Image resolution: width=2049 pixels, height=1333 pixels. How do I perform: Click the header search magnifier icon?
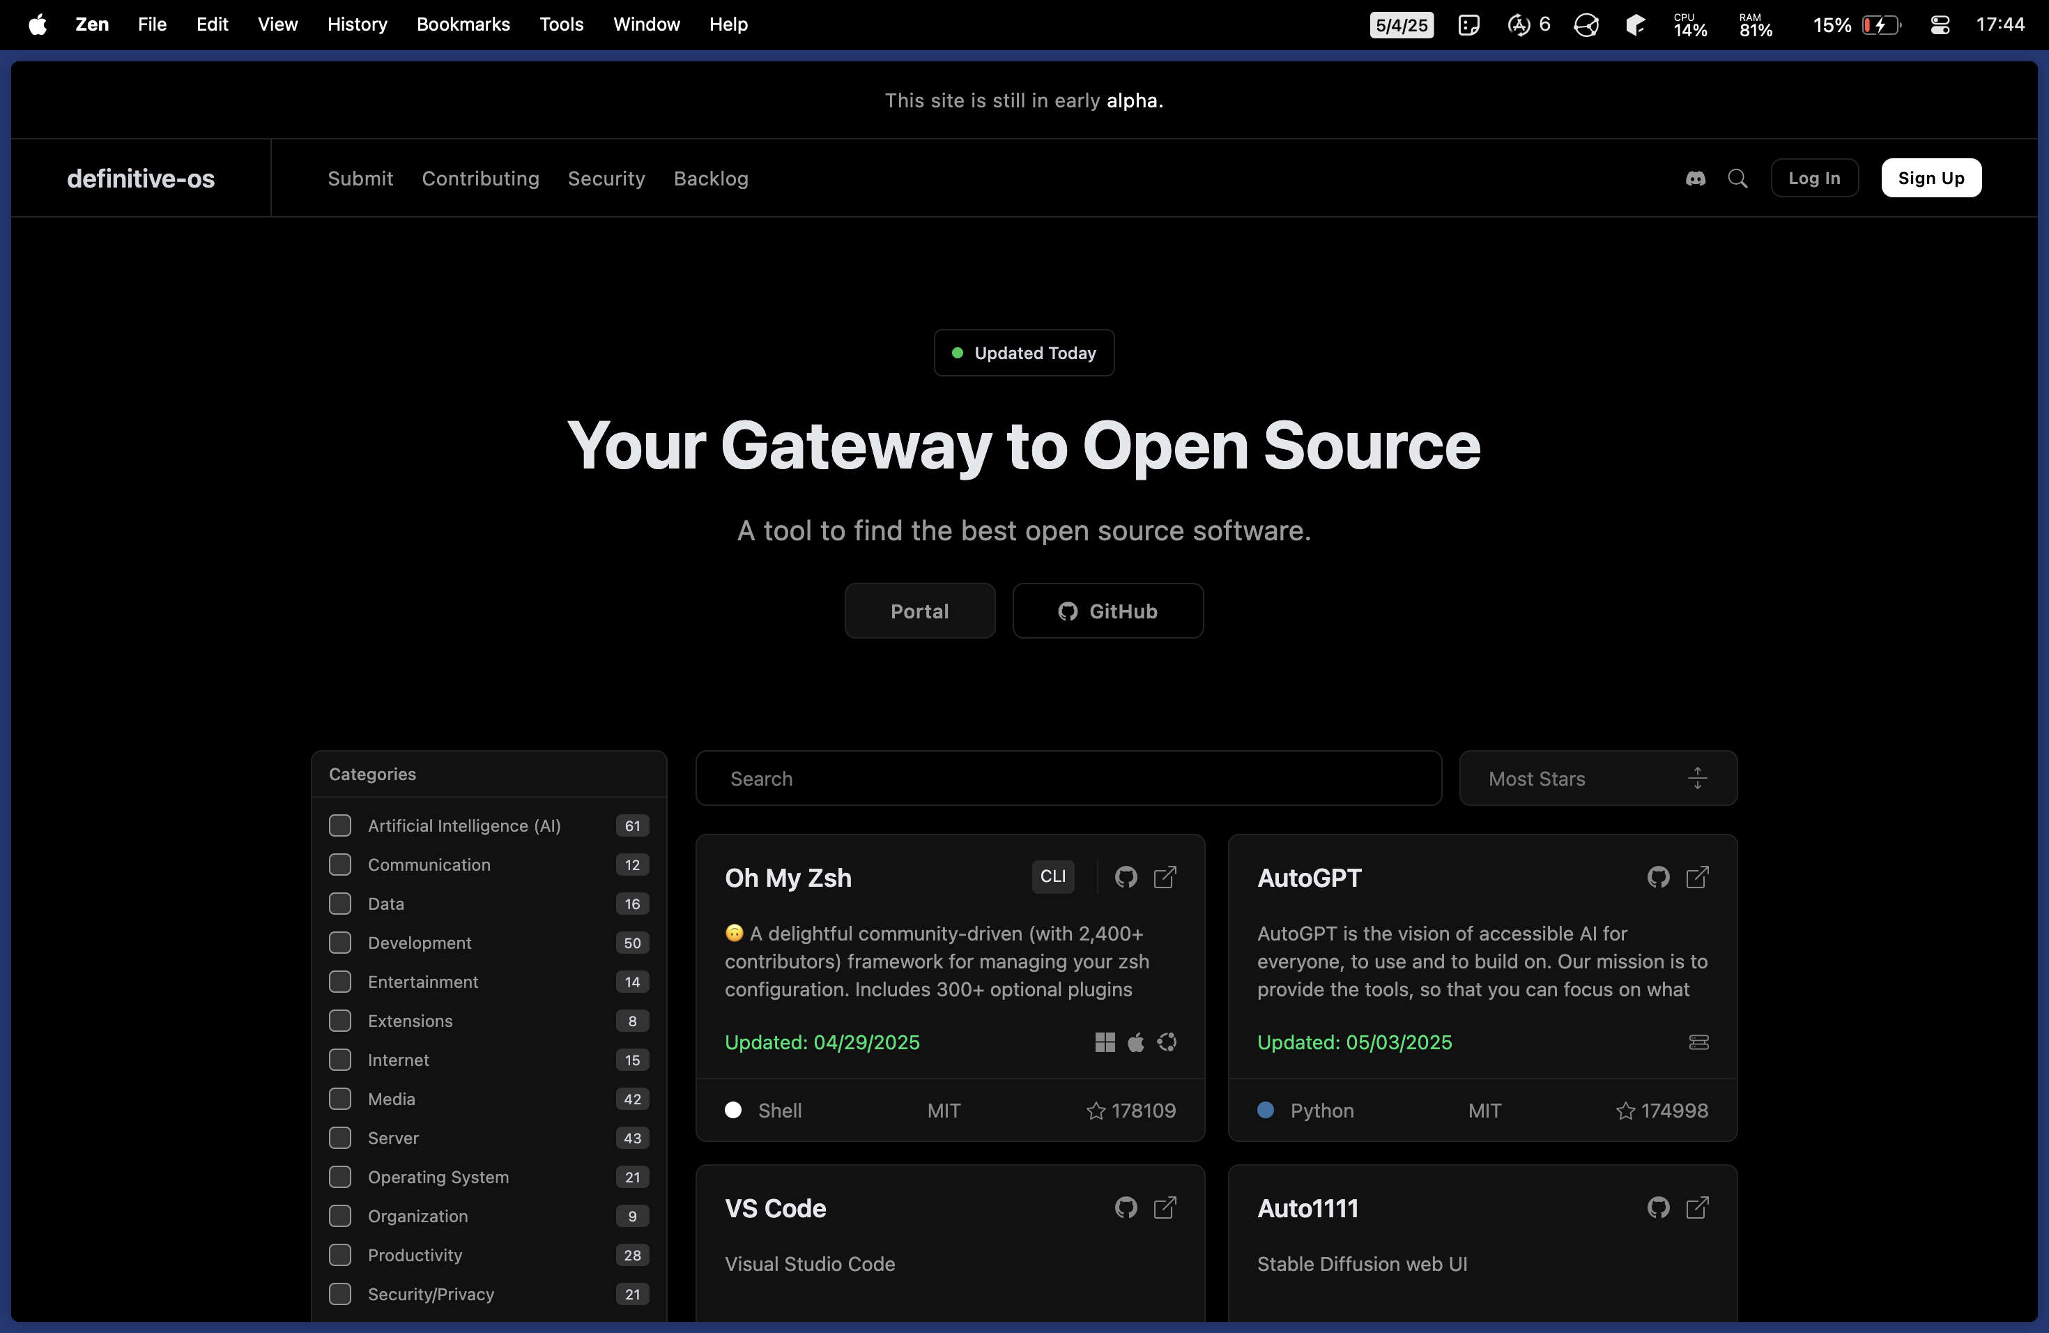pos(1737,178)
